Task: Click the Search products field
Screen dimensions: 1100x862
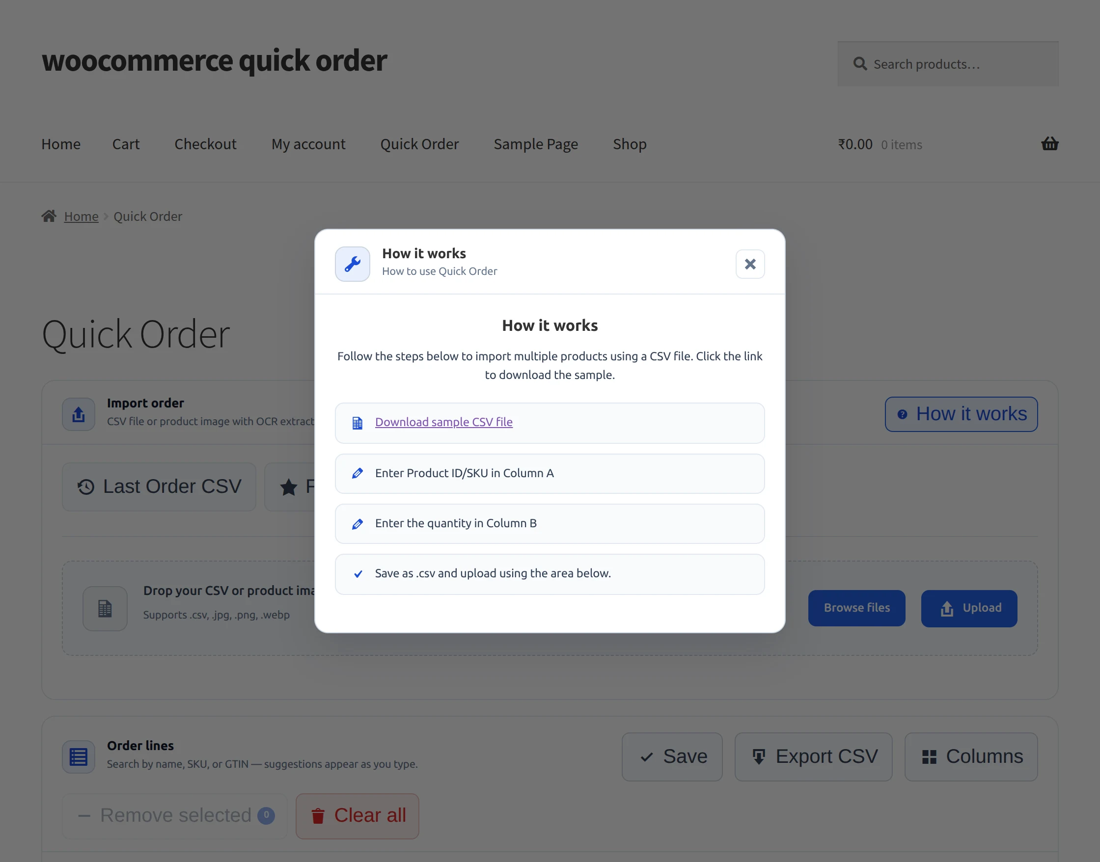Action: [x=948, y=64]
